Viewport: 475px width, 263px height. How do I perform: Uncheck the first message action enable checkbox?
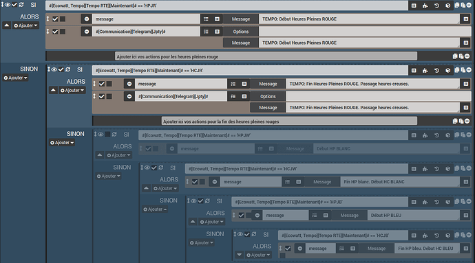[x=55, y=19]
